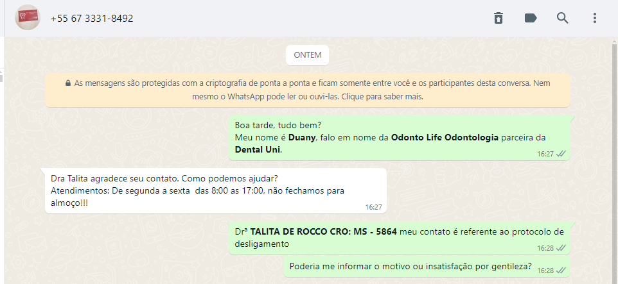Click the label tag icon in header
Image resolution: width=618 pixels, height=284 pixels.
click(531, 18)
